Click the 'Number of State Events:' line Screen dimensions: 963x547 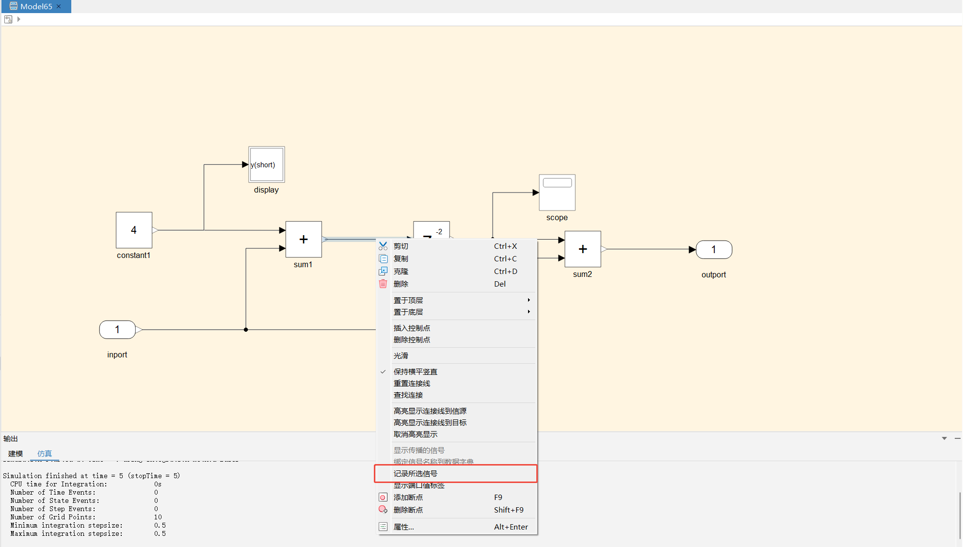[55, 501]
